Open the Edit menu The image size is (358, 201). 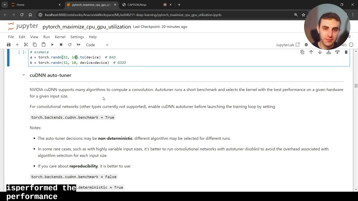pos(22,37)
